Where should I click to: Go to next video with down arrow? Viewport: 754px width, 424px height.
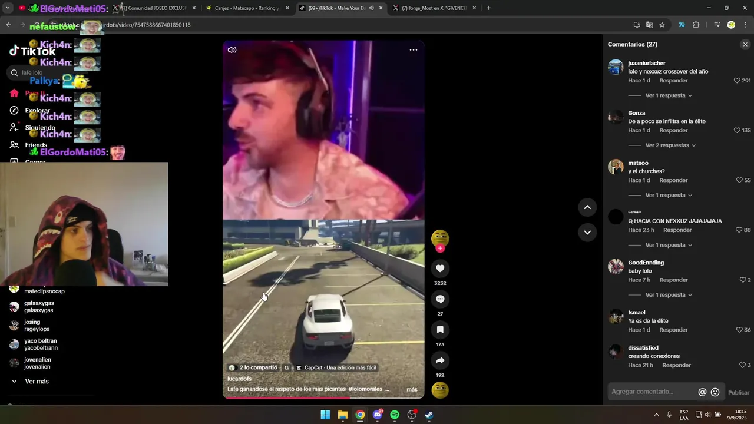point(587,233)
